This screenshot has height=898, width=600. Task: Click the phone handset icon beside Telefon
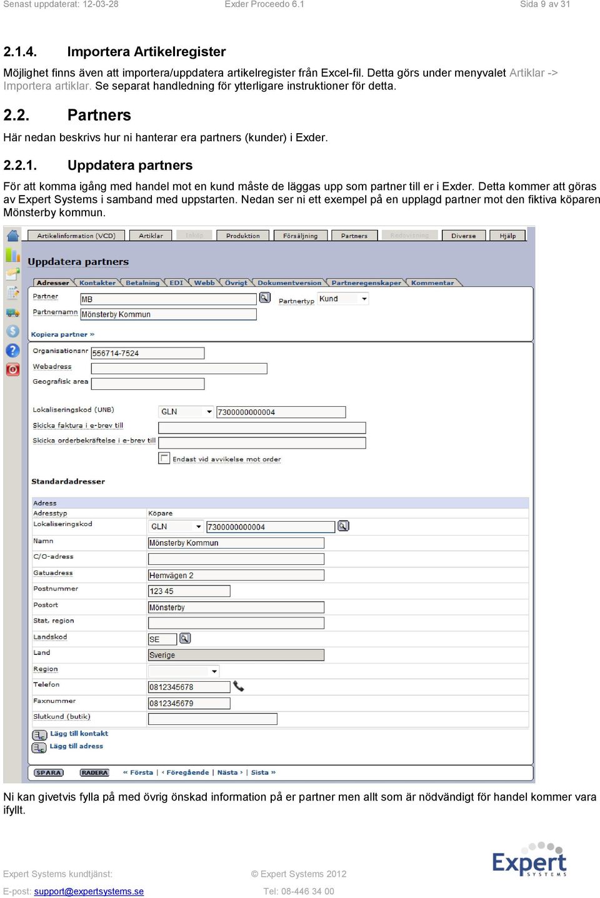pos(239,686)
